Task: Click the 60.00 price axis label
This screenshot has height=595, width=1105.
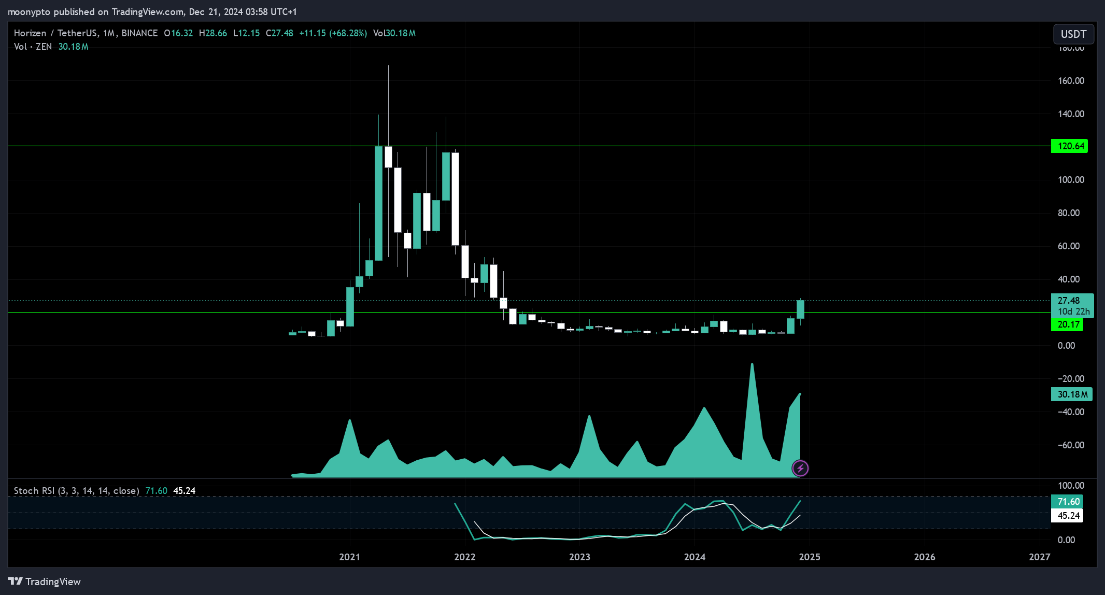Action: [1069, 246]
